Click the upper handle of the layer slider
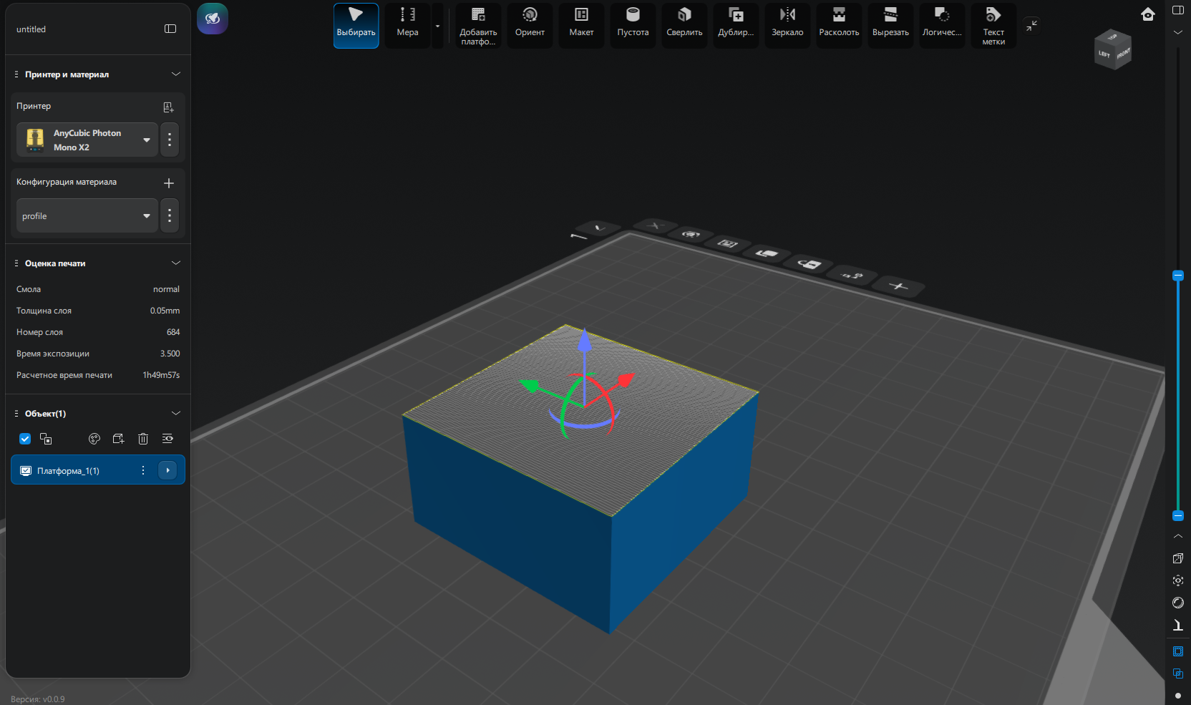The height and width of the screenshot is (705, 1191). click(x=1178, y=276)
